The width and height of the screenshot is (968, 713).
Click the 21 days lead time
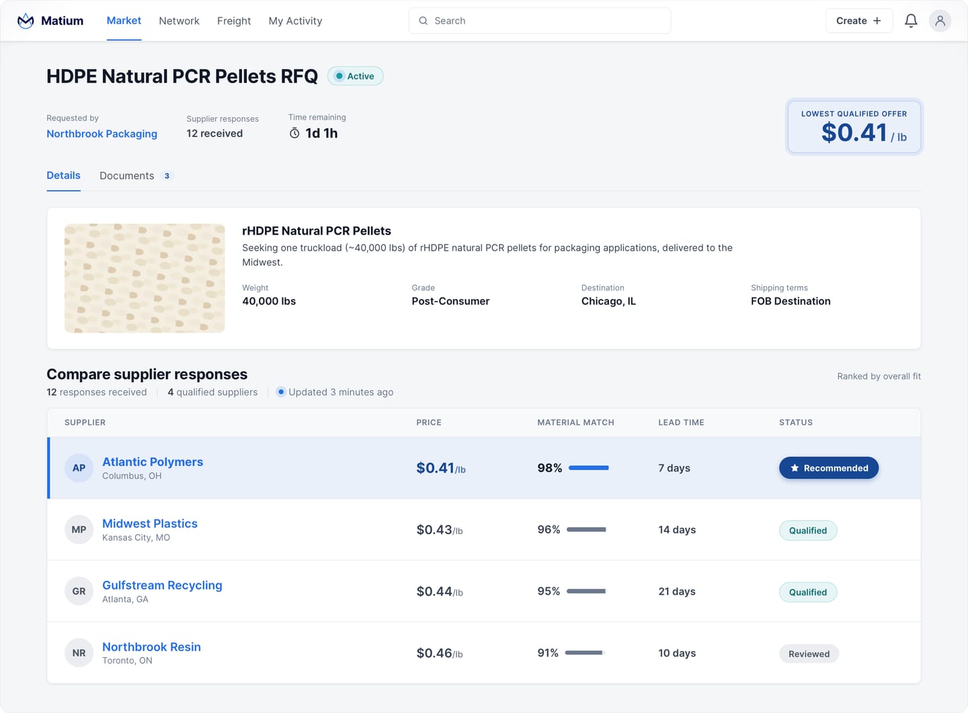pyautogui.click(x=677, y=591)
